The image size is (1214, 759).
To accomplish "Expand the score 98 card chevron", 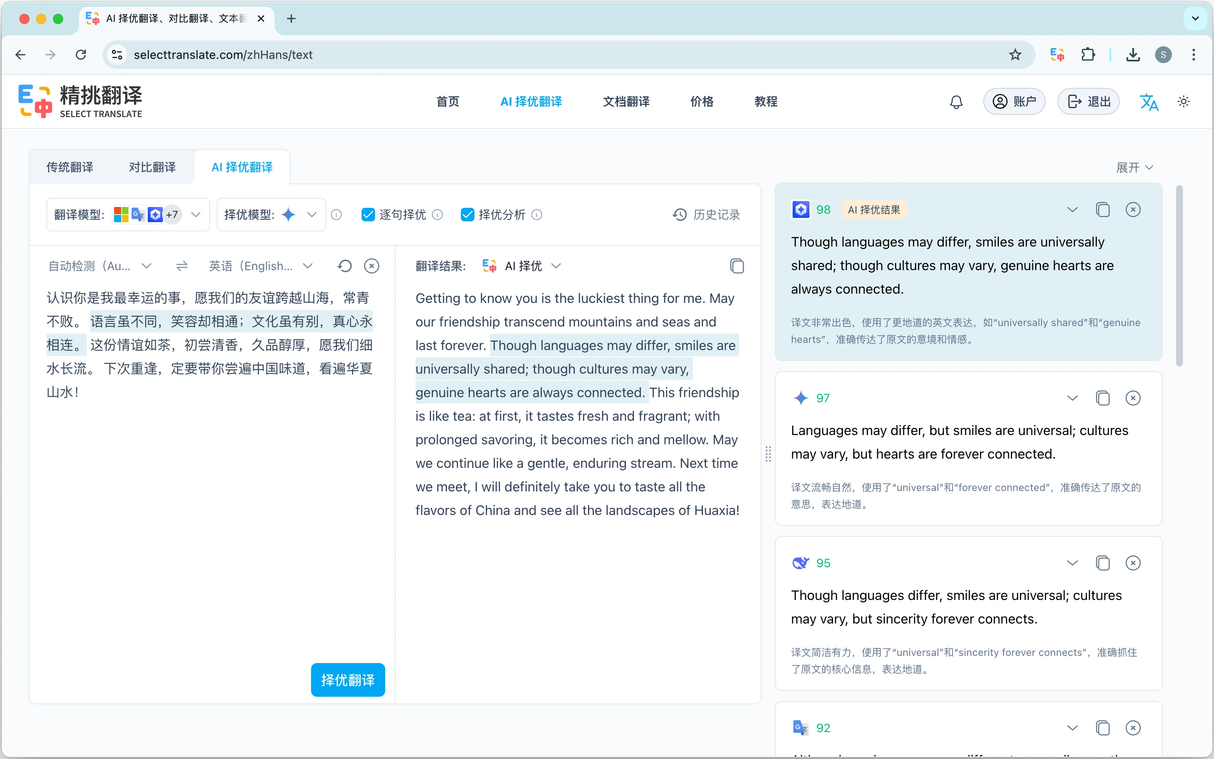I will [x=1073, y=210].
